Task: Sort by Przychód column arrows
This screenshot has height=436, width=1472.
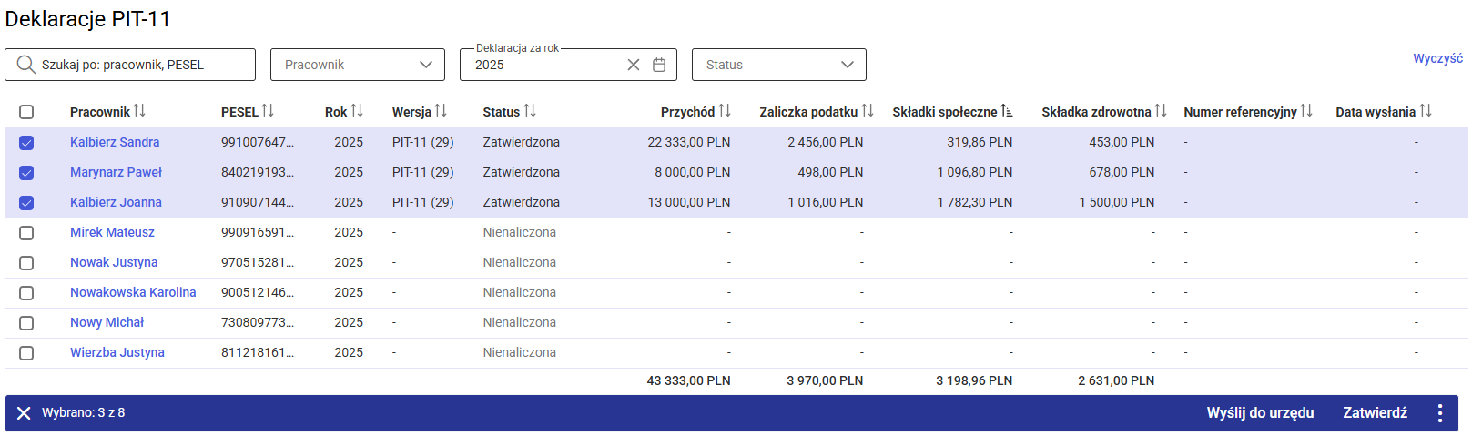Action: (x=725, y=111)
